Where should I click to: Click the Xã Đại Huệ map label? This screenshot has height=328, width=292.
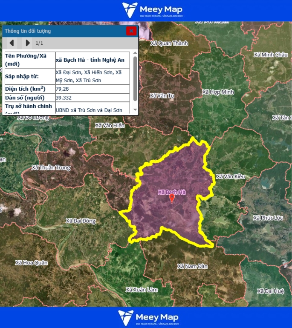pos(271,291)
